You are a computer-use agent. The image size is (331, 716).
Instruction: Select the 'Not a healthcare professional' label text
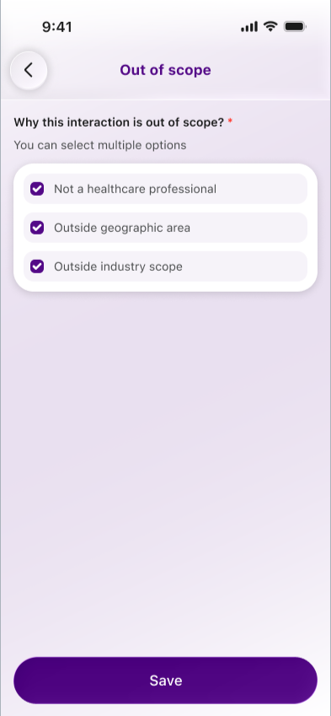click(x=135, y=189)
